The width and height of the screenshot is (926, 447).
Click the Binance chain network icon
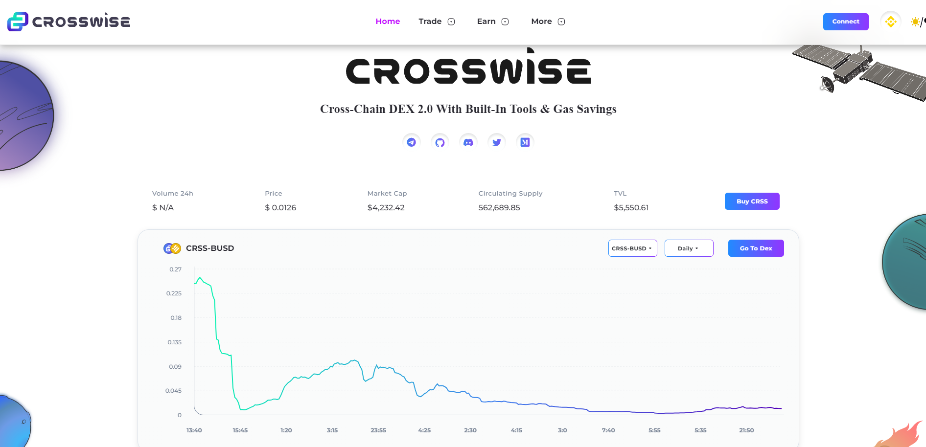click(x=891, y=22)
